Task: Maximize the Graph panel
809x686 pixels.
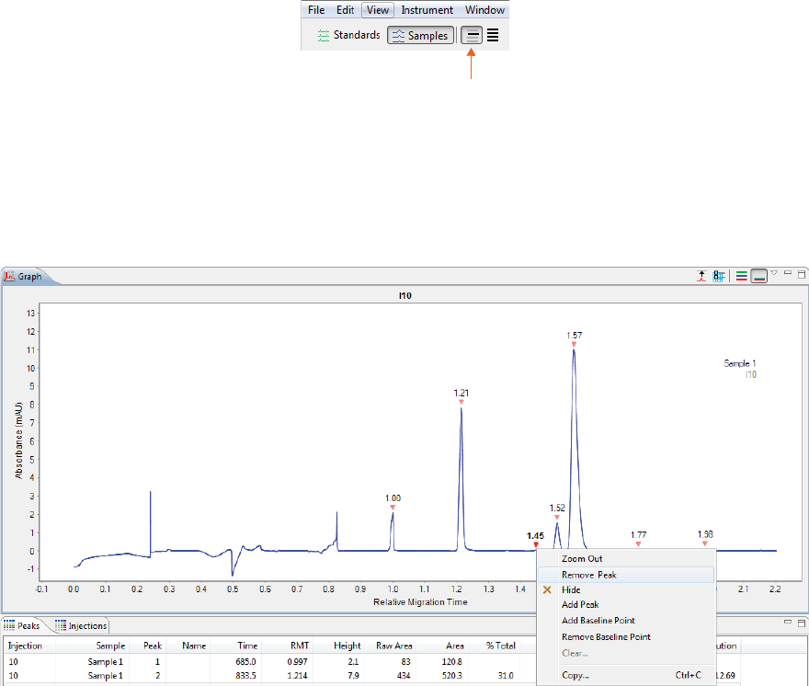Action: click(802, 274)
